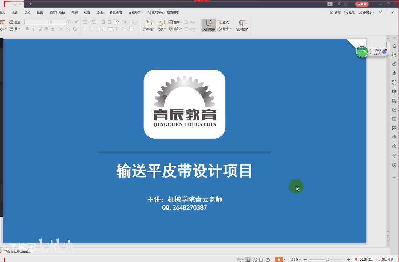The width and height of the screenshot is (399, 262).
Task: Open the 选择窗格 selection pane
Action: (x=242, y=25)
